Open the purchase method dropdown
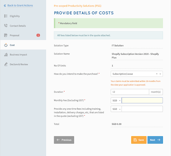 pyautogui.click(x=137, y=74)
